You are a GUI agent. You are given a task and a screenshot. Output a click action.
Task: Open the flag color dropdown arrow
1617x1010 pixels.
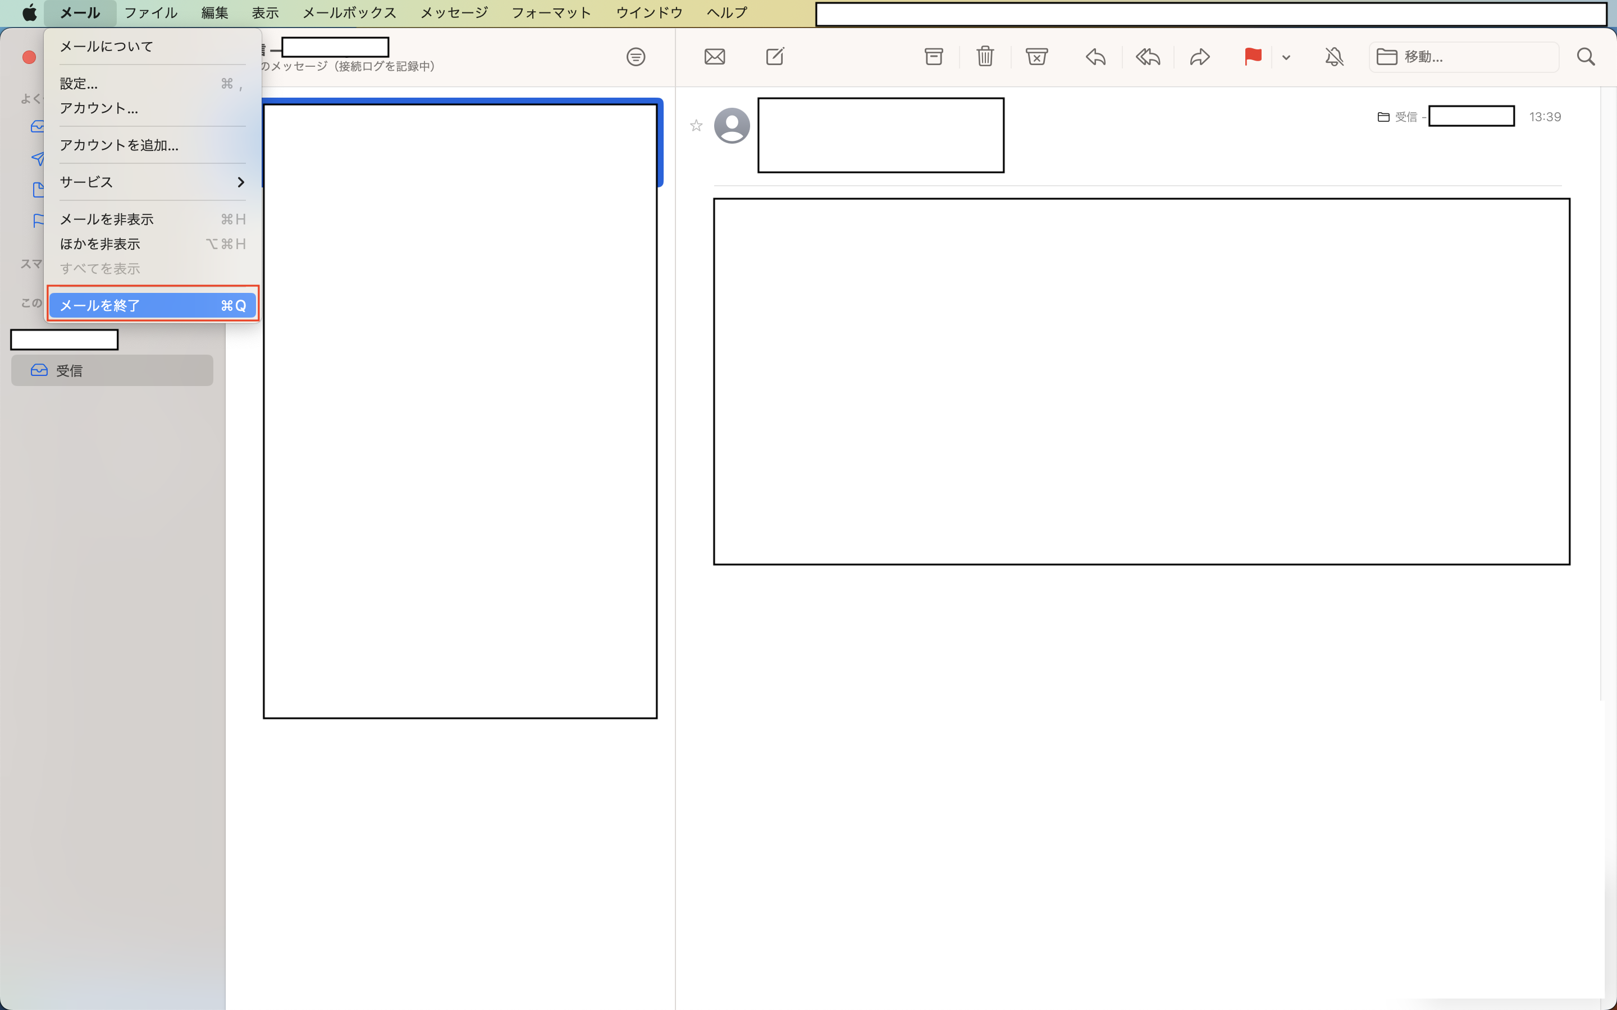click(x=1286, y=57)
